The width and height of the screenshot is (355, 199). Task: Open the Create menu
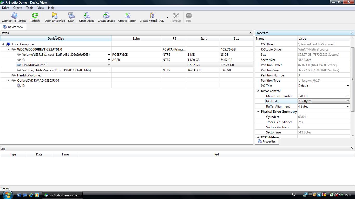[x=18, y=8]
